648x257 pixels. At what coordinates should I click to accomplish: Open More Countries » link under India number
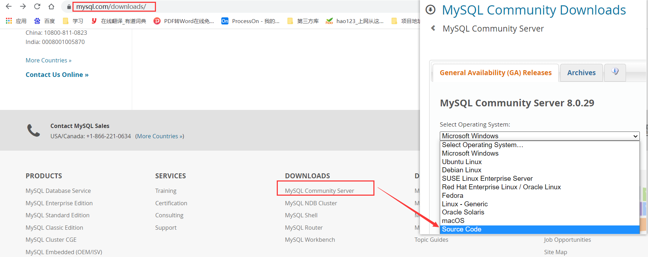point(49,60)
